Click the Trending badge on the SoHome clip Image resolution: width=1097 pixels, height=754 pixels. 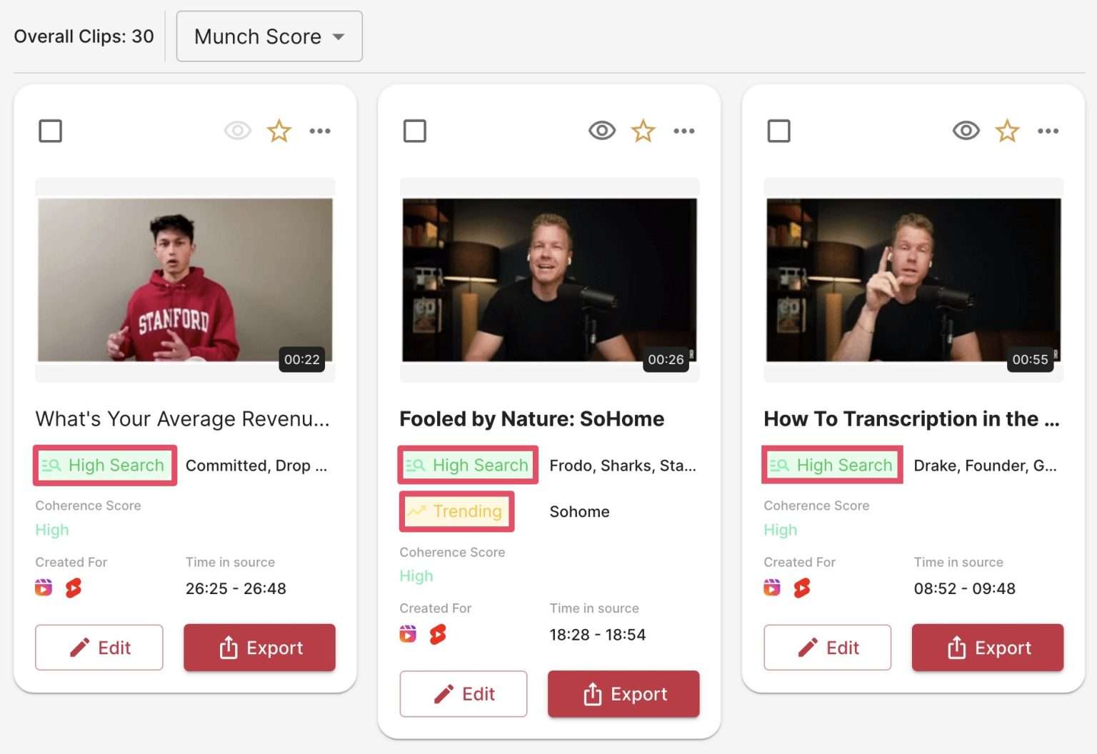click(x=456, y=511)
